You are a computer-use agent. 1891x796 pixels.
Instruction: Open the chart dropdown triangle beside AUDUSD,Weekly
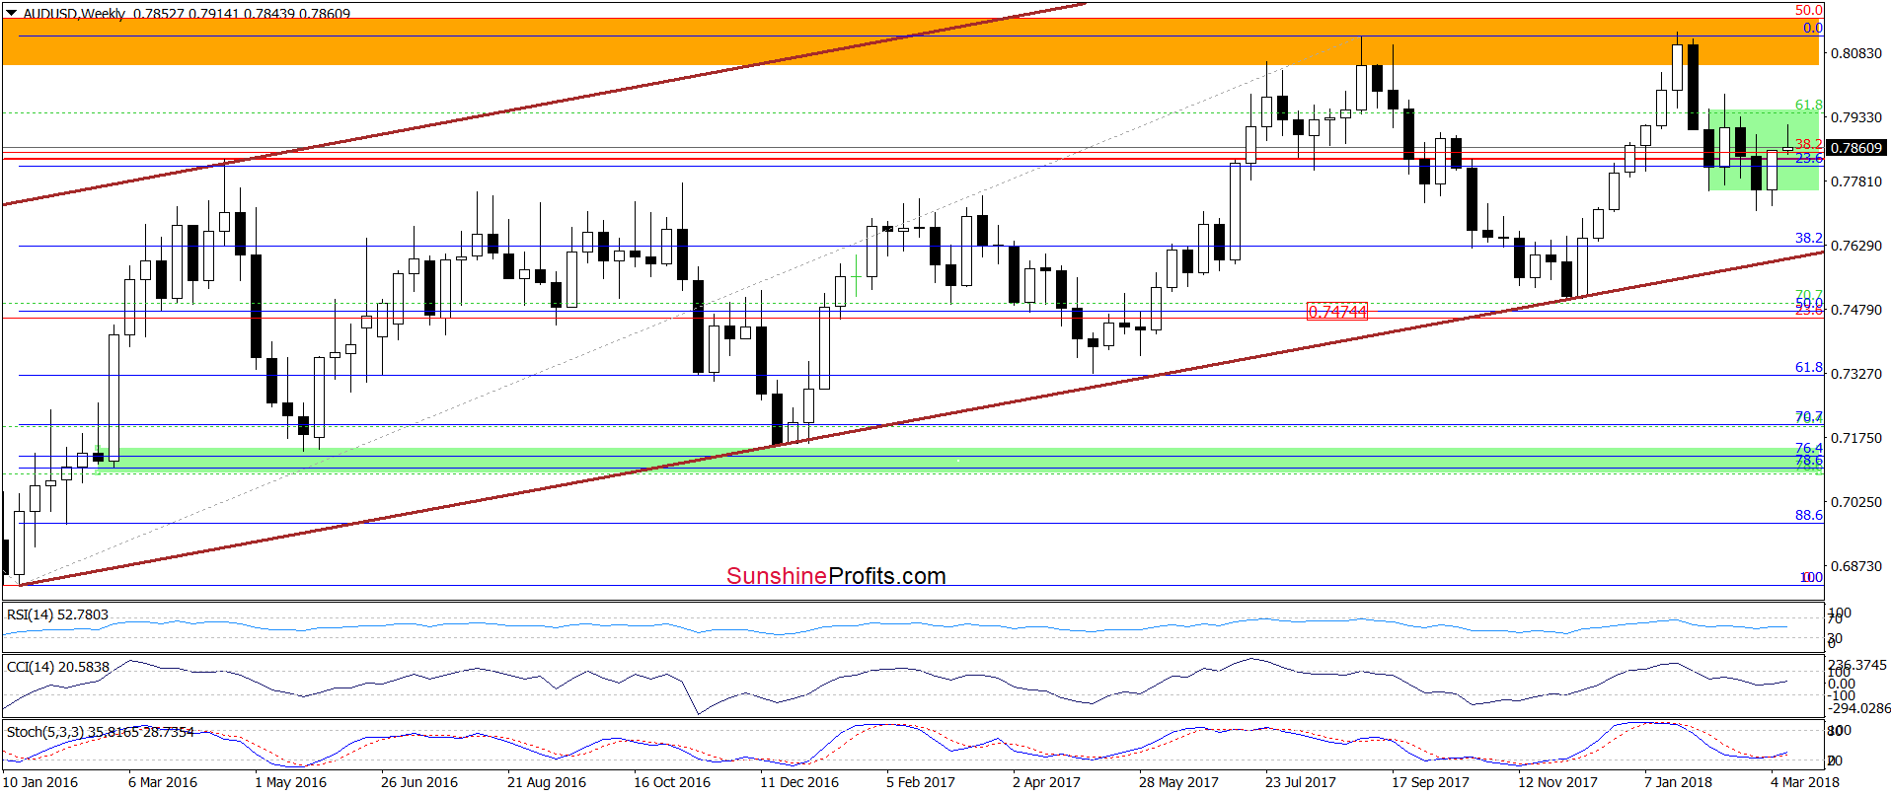[x=11, y=13]
